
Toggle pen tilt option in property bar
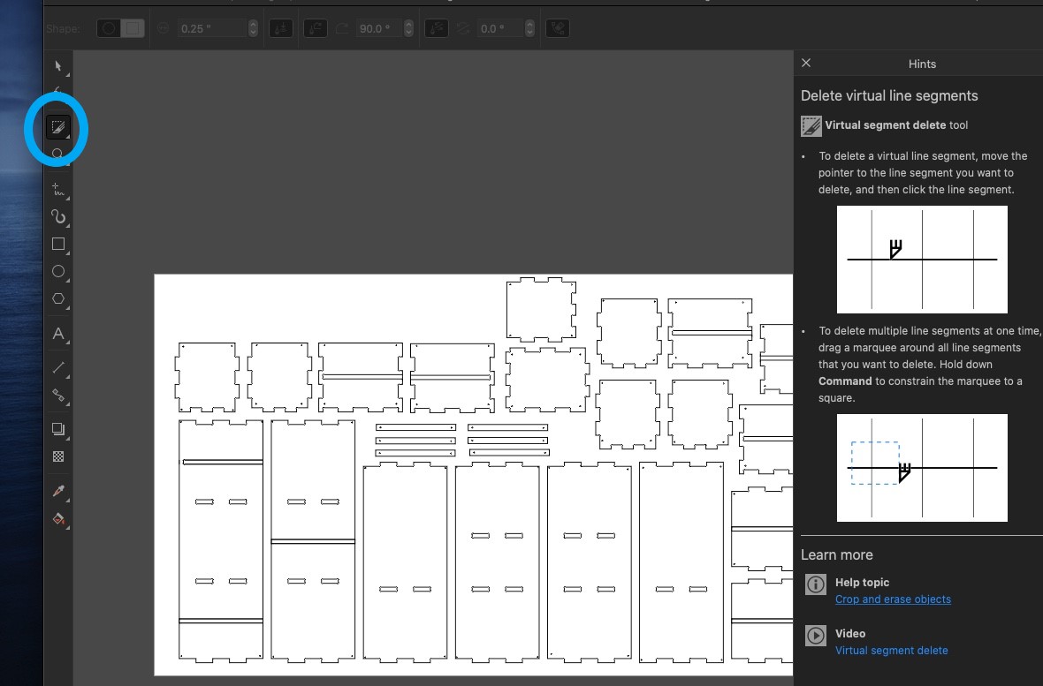coord(316,28)
